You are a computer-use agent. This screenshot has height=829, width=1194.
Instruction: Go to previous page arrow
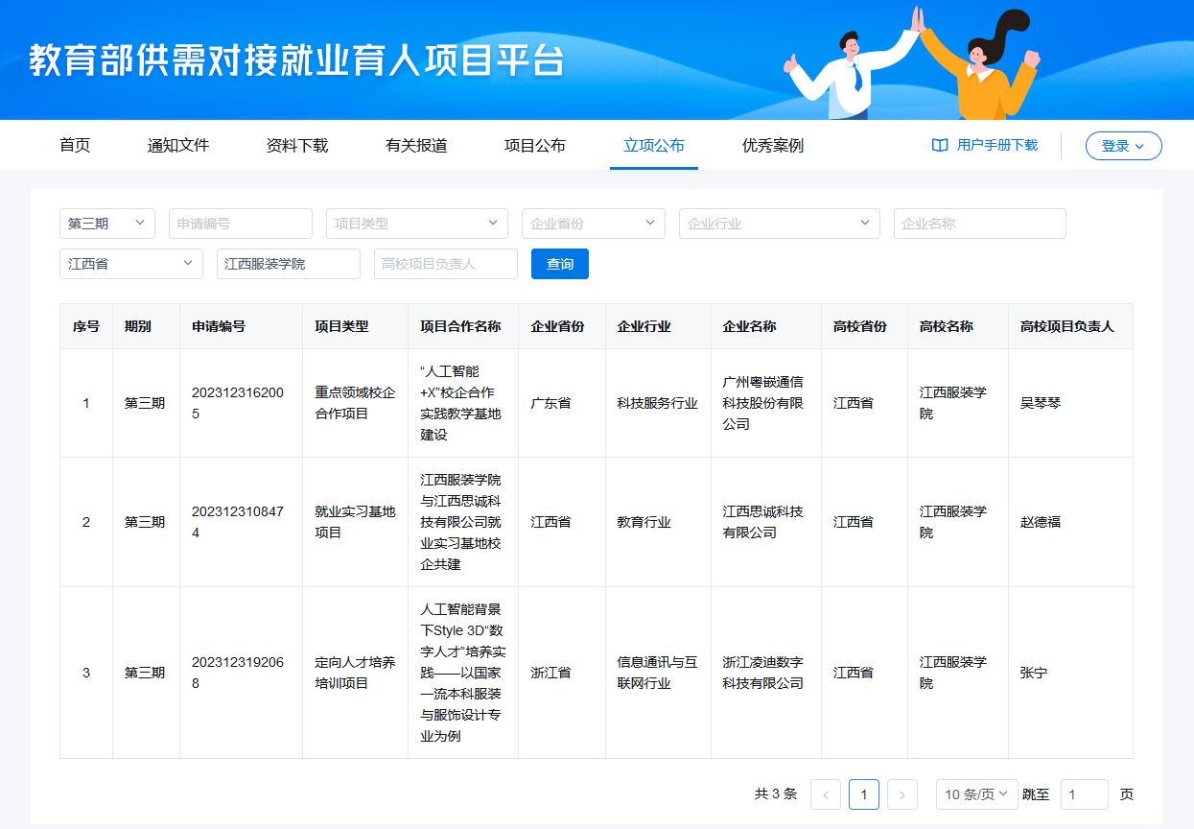click(x=826, y=794)
